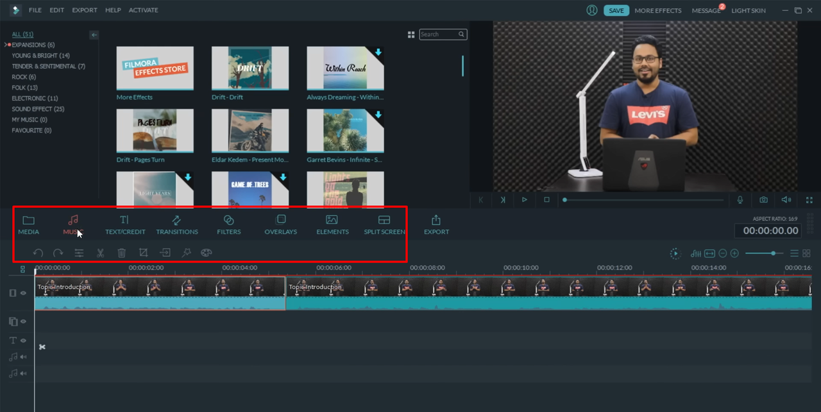
Task: Open the EDIT menu
Action: click(x=56, y=10)
